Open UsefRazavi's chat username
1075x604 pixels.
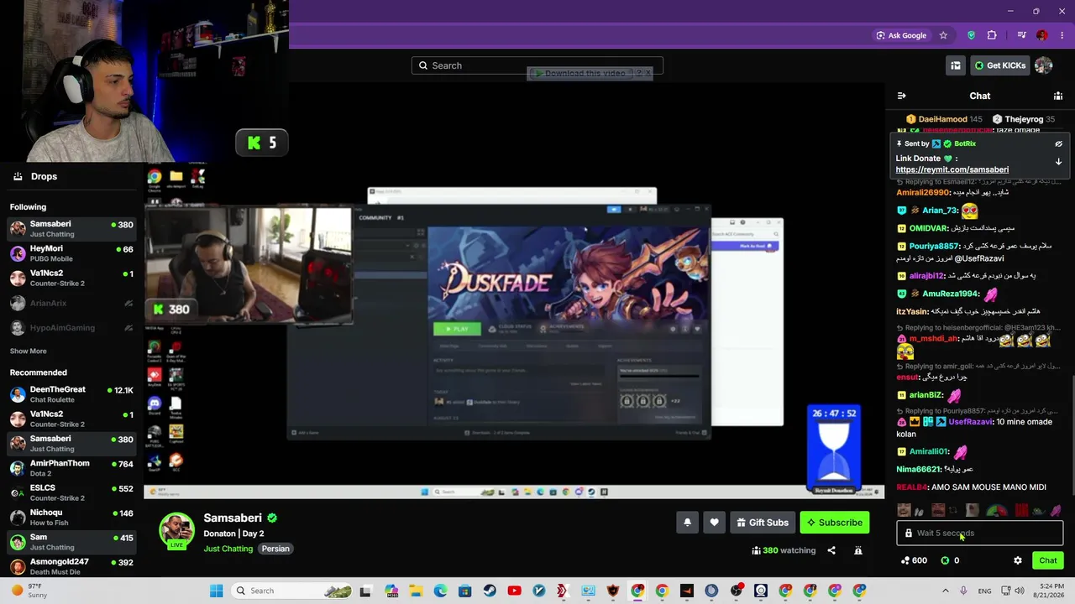pyautogui.click(x=970, y=422)
